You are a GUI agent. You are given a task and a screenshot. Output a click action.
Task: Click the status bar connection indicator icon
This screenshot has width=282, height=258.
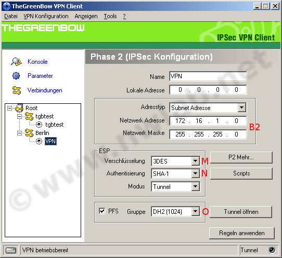(11, 250)
